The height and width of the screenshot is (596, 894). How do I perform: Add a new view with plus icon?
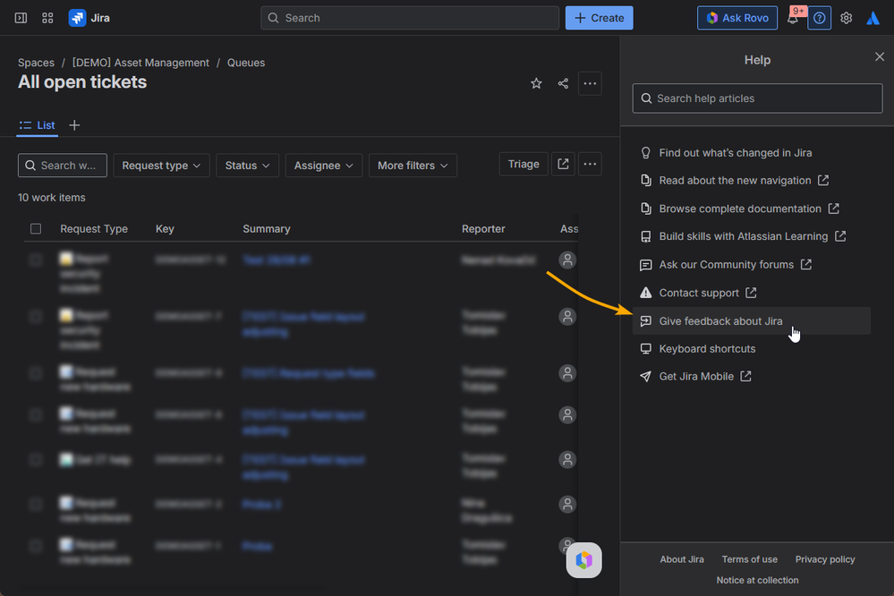(x=74, y=125)
